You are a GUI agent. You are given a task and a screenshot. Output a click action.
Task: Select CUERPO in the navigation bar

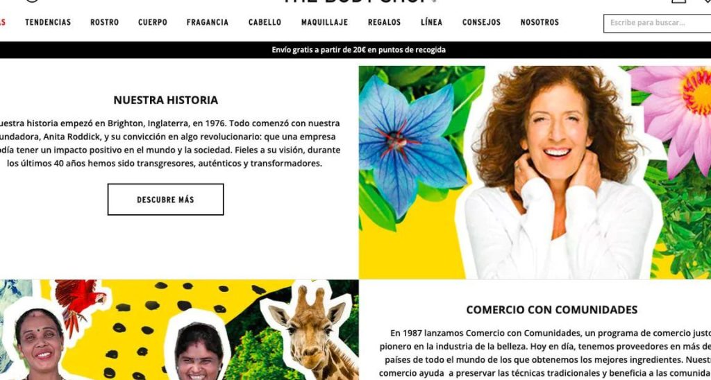point(152,22)
